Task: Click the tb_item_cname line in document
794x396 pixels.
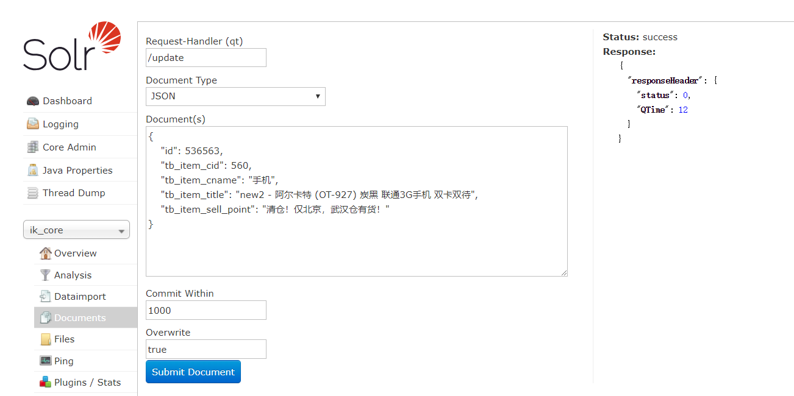Action: pos(220,180)
